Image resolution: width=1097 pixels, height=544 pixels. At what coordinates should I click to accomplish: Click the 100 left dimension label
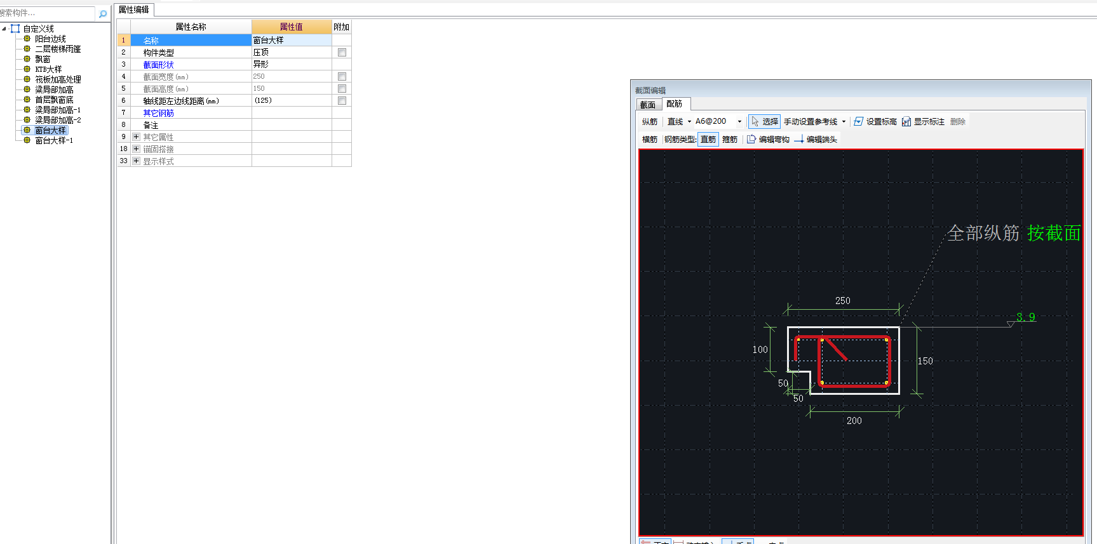760,350
